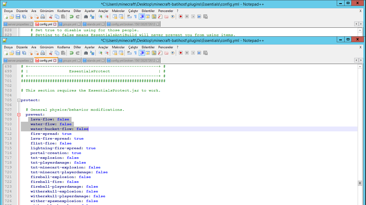This screenshot has height=205, width=366.
Task: Zoom in using front window toolbar icon
Action: click(100, 53)
